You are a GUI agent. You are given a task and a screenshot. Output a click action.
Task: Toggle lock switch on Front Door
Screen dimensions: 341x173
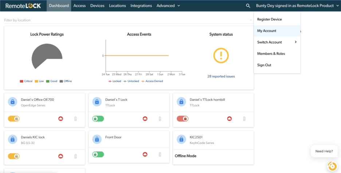click(98, 154)
